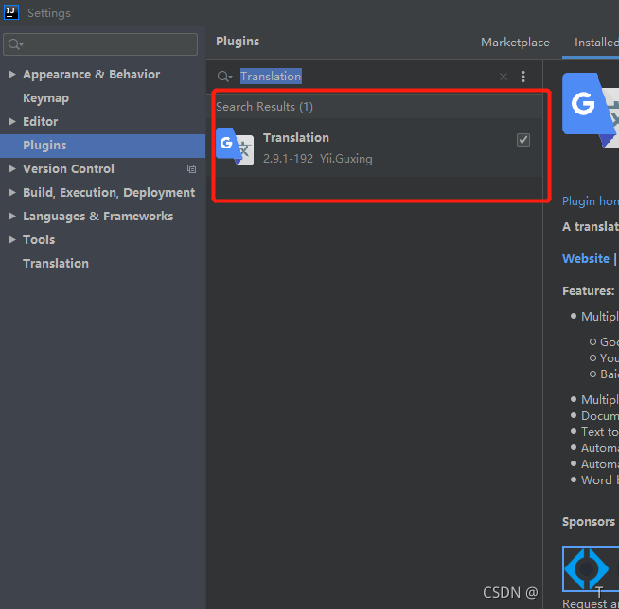This screenshot has width=619, height=609.
Task: Click the author name Yii.Guxing
Action: pos(346,159)
